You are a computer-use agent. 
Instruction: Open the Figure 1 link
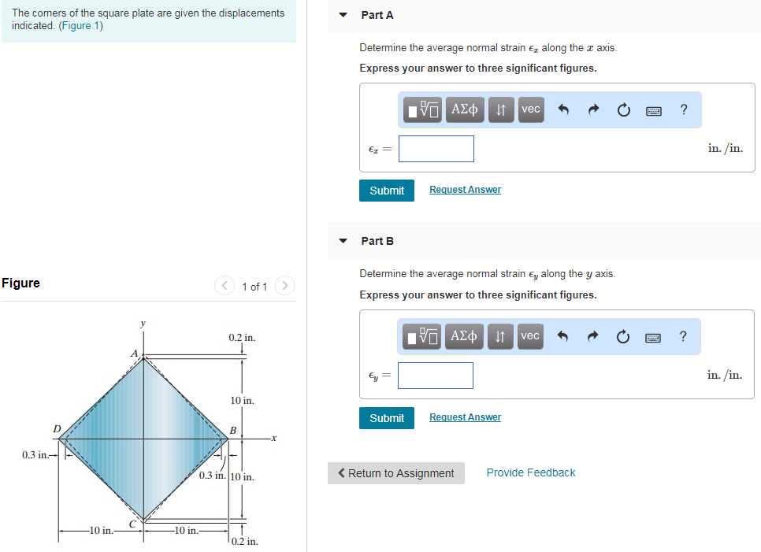[81, 26]
